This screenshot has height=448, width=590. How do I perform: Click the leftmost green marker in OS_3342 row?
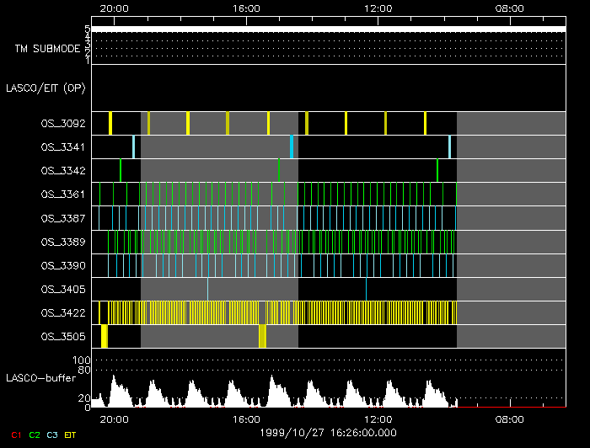click(121, 170)
